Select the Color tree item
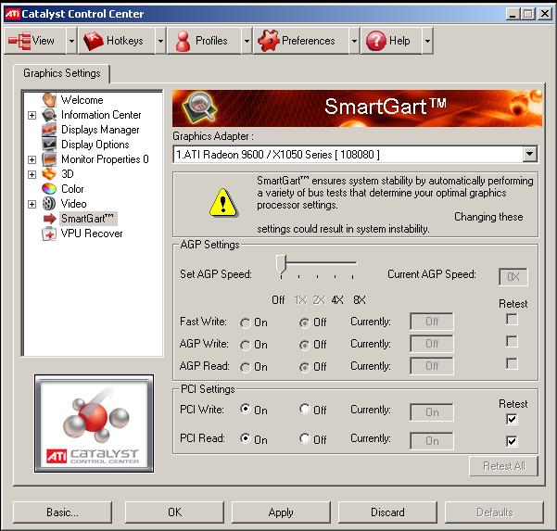Screen dimensions: 557x531 (x=72, y=189)
